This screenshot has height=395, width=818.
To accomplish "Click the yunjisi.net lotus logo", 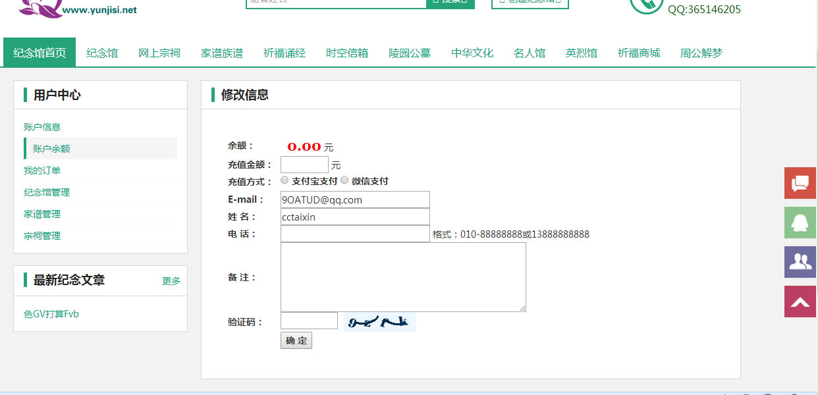I will click(40, 7).
